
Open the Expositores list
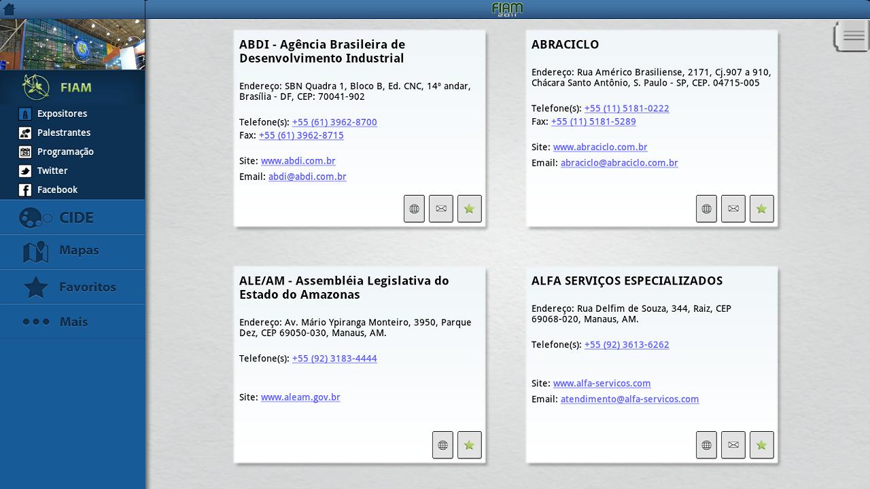click(x=62, y=113)
